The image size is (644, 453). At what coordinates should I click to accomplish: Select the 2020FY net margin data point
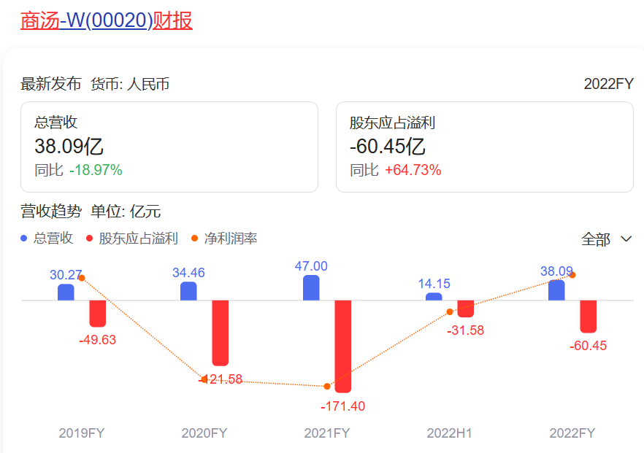[x=204, y=379]
